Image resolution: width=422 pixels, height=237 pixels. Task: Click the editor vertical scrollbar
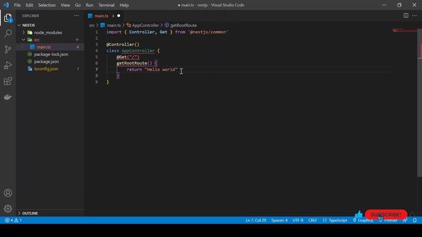point(419,102)
